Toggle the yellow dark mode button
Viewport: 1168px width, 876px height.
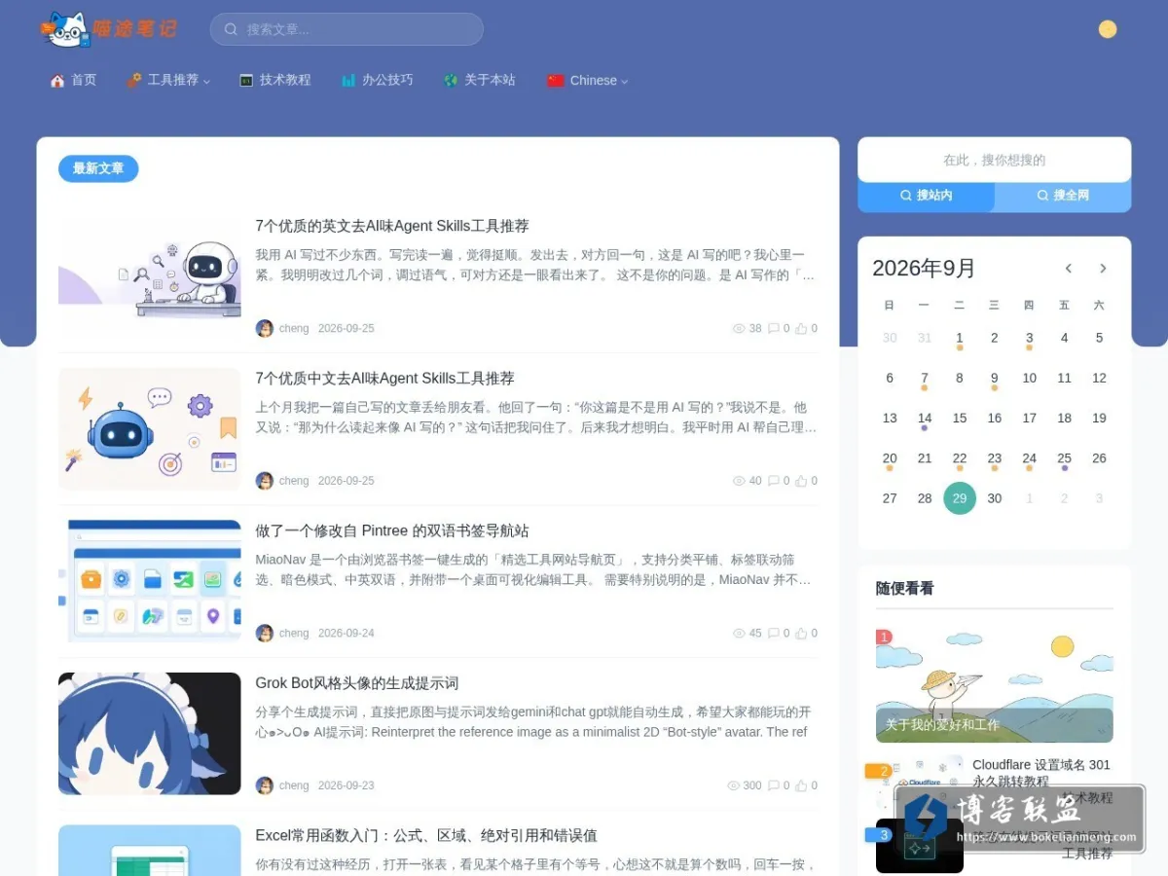click(x=1107, y=29)
